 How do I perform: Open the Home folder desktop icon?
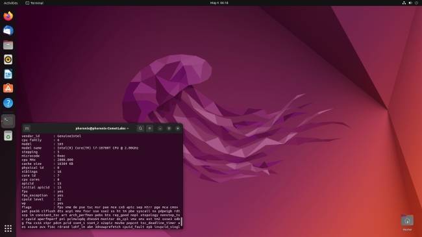407,223
